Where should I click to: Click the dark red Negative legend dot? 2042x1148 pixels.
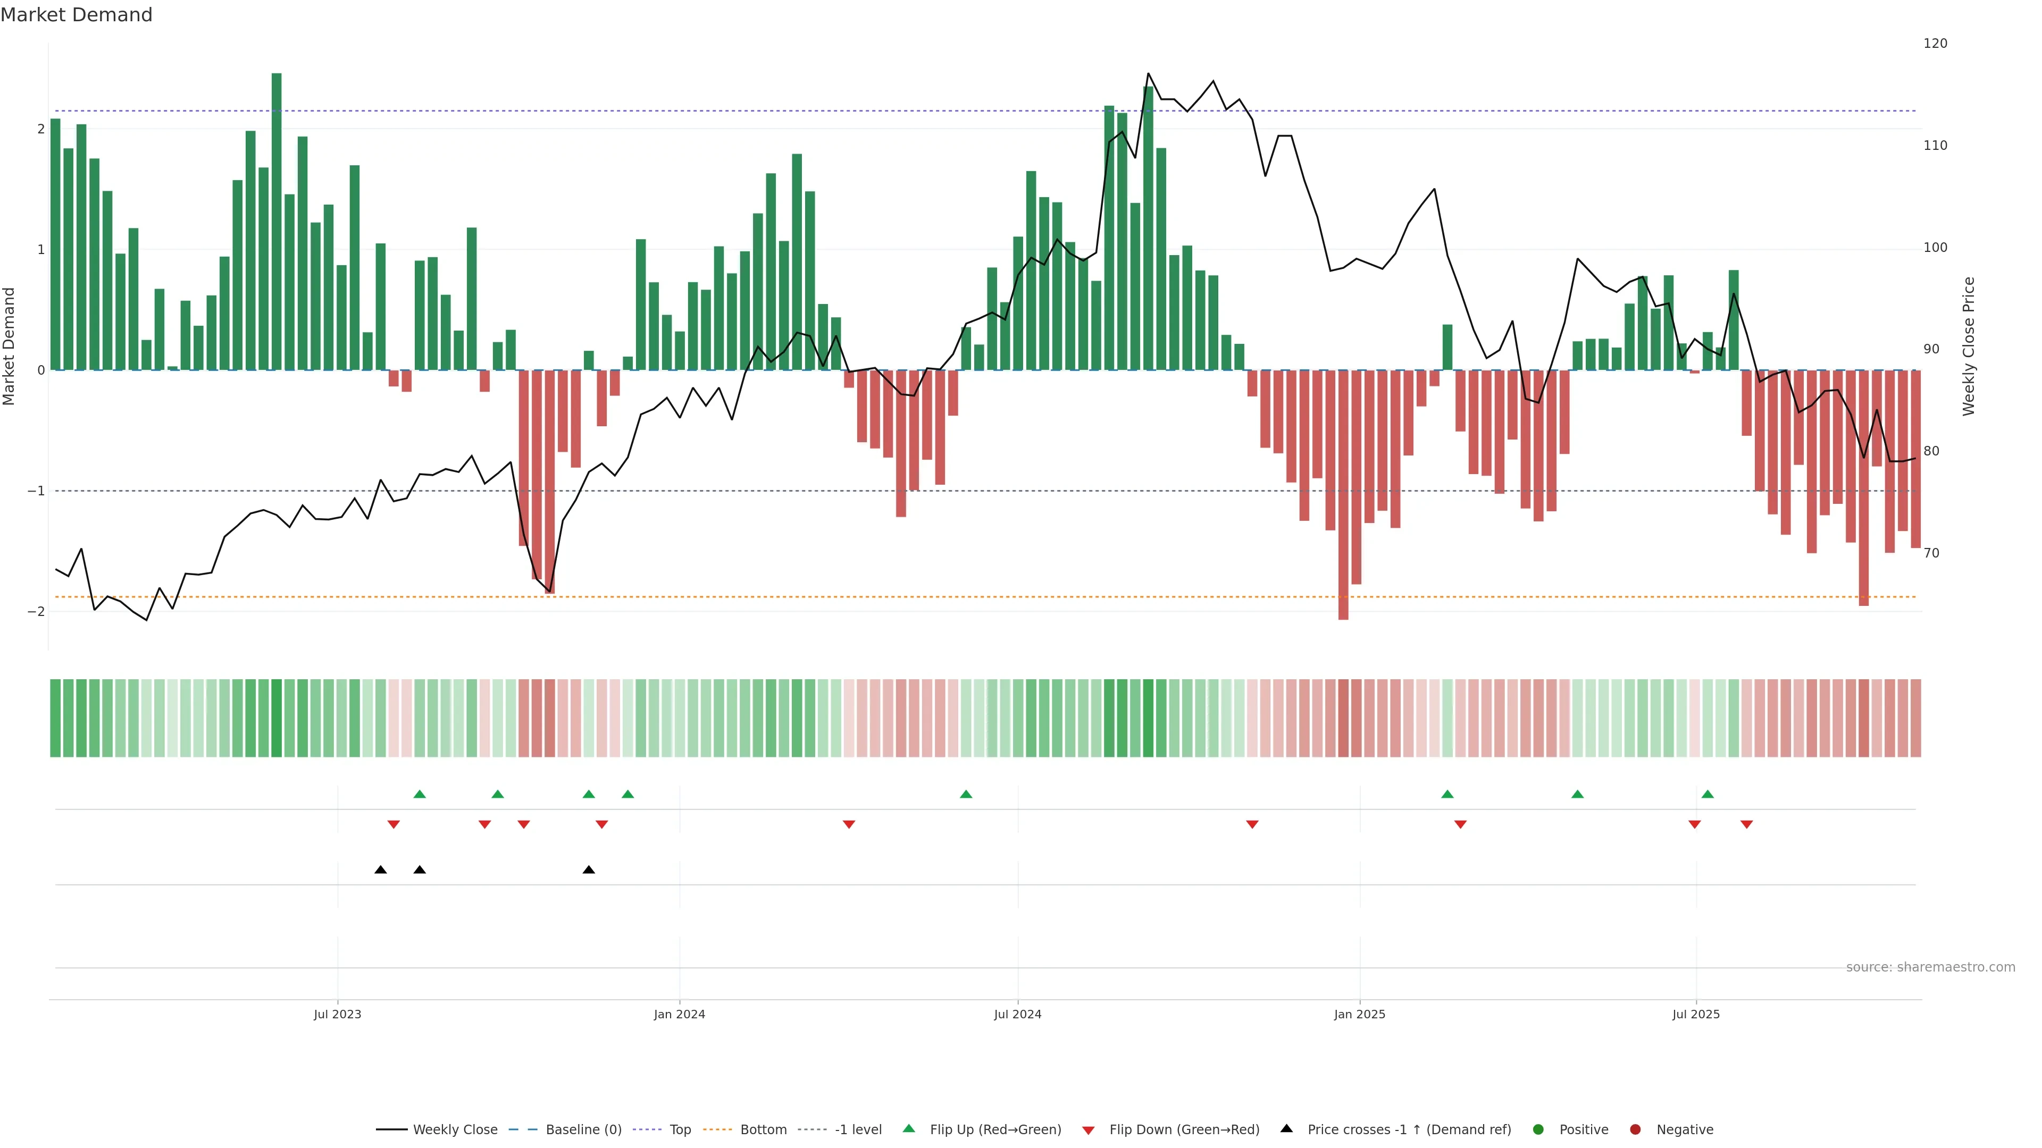tap(1635, 1130)
